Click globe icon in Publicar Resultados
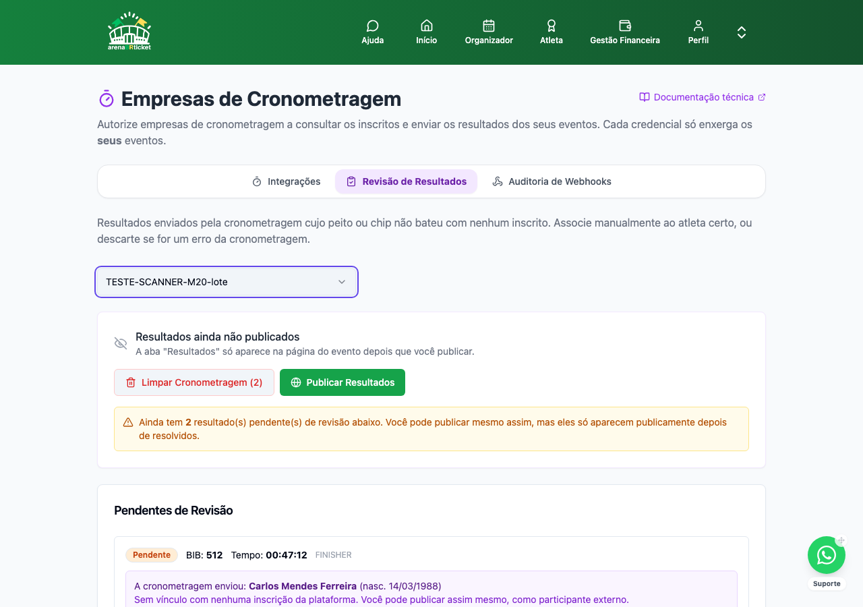 (296, 382)
